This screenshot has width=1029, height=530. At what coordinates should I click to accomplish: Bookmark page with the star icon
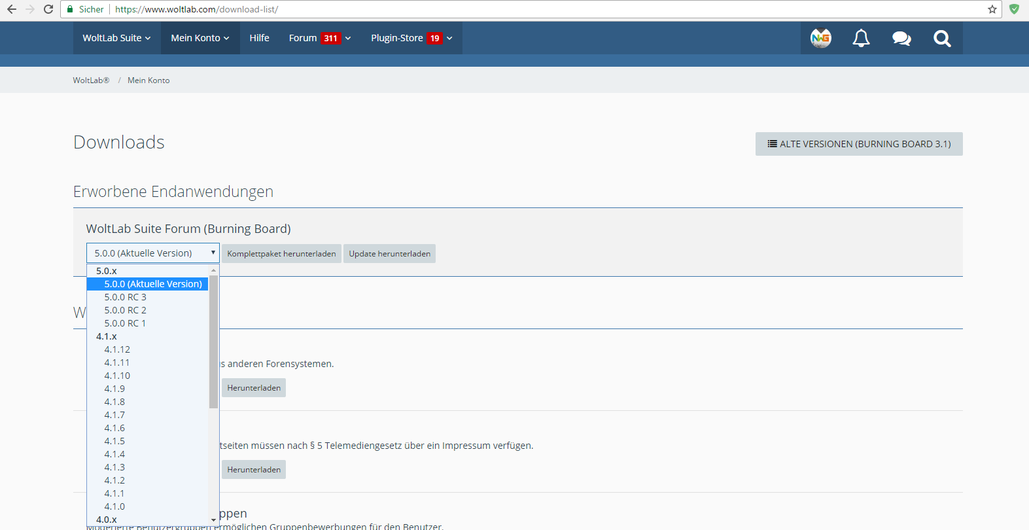tap(992, 9)
